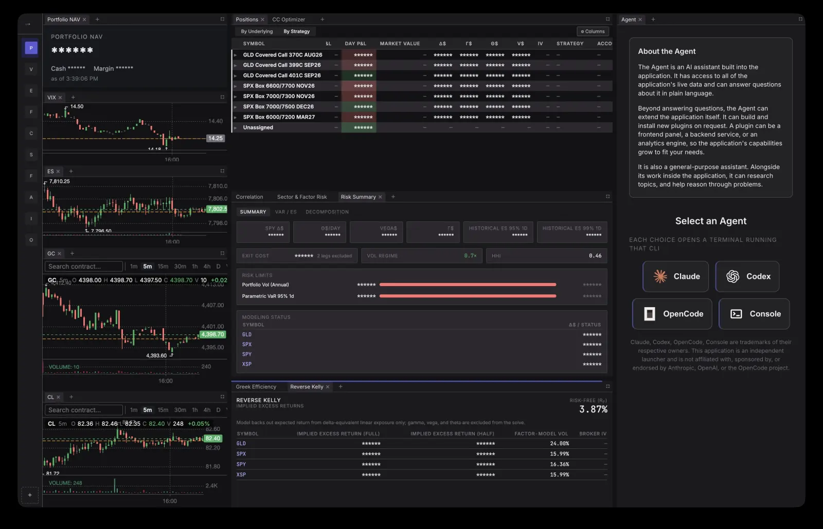823x529 pixels.
Task: Close the VIX chart tab
Action: 60,98
